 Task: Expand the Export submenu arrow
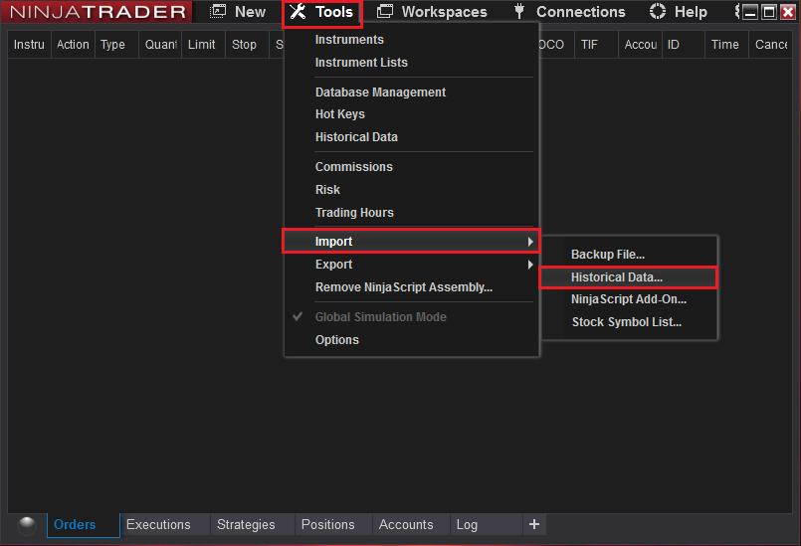pos(530,265)
